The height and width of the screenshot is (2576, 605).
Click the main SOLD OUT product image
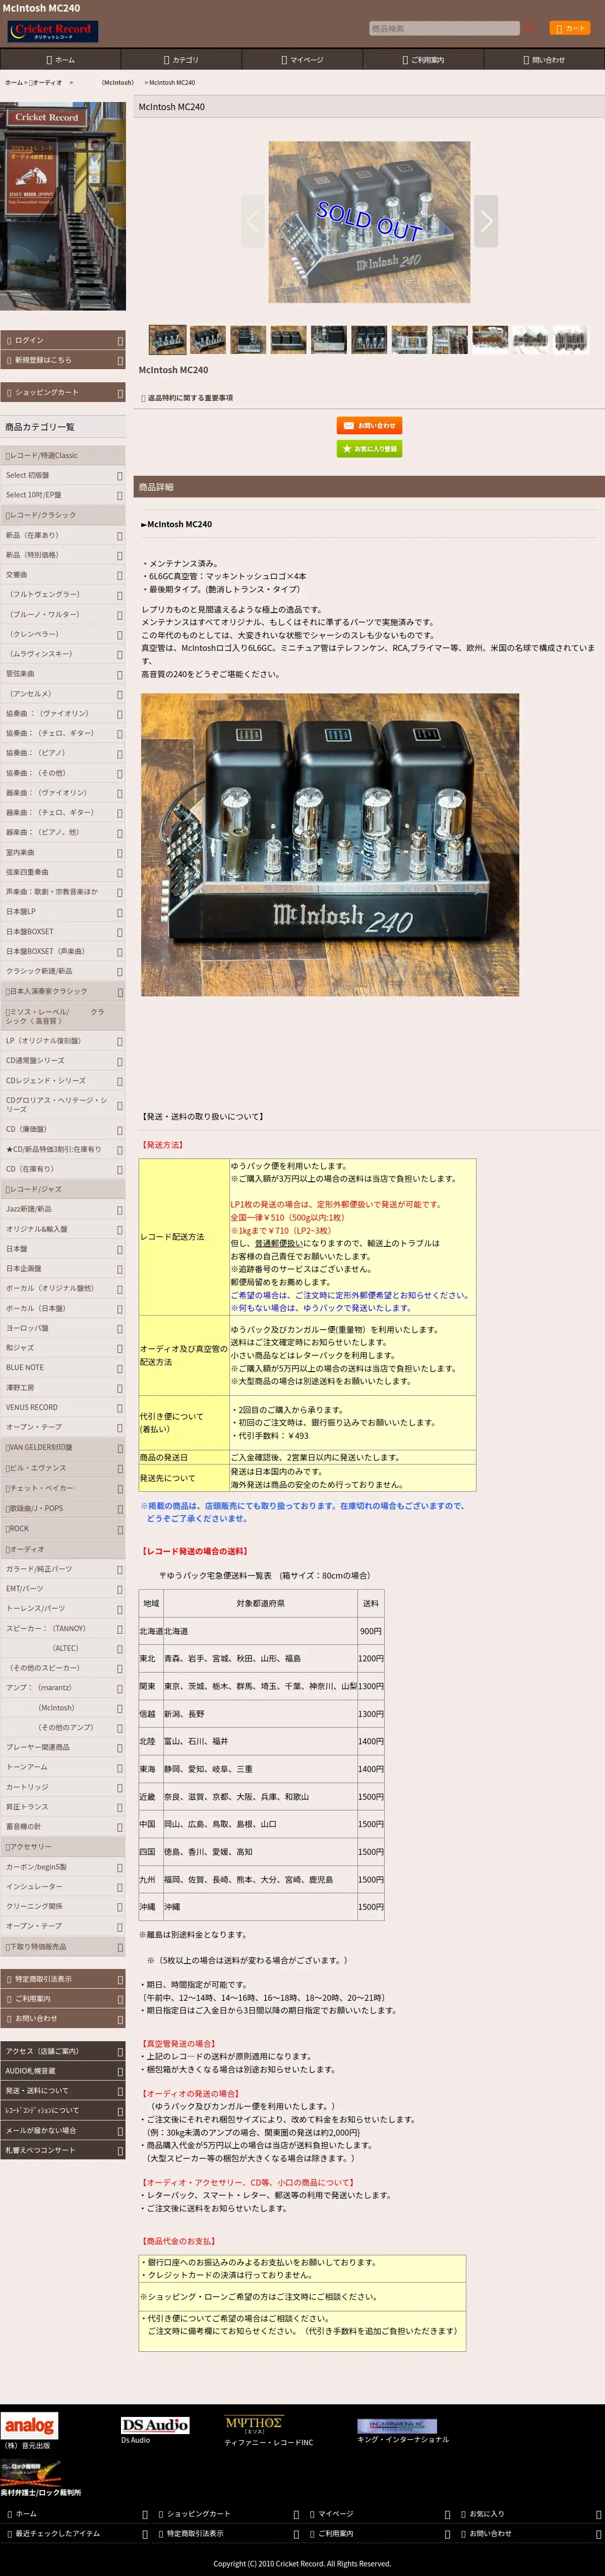(370, 221)
